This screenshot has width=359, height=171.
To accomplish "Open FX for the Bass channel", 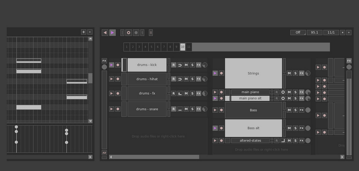I will 302,110.
